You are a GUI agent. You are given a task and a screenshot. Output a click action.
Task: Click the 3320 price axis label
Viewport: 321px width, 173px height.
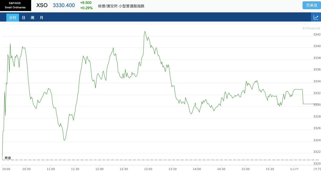pyautogui.click(x=317, y=163)
